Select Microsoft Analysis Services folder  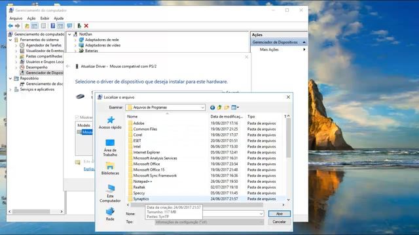(155, 158)
